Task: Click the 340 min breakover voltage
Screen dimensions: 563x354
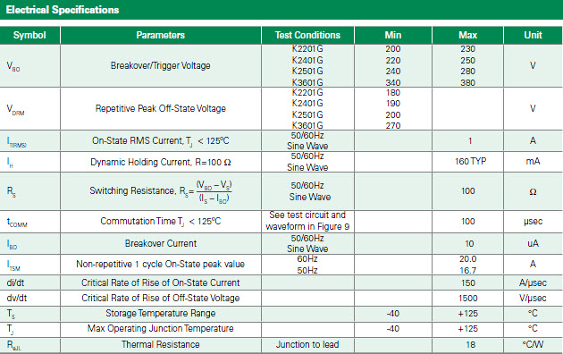Action: pyautogui.click(x=393, y=82)
